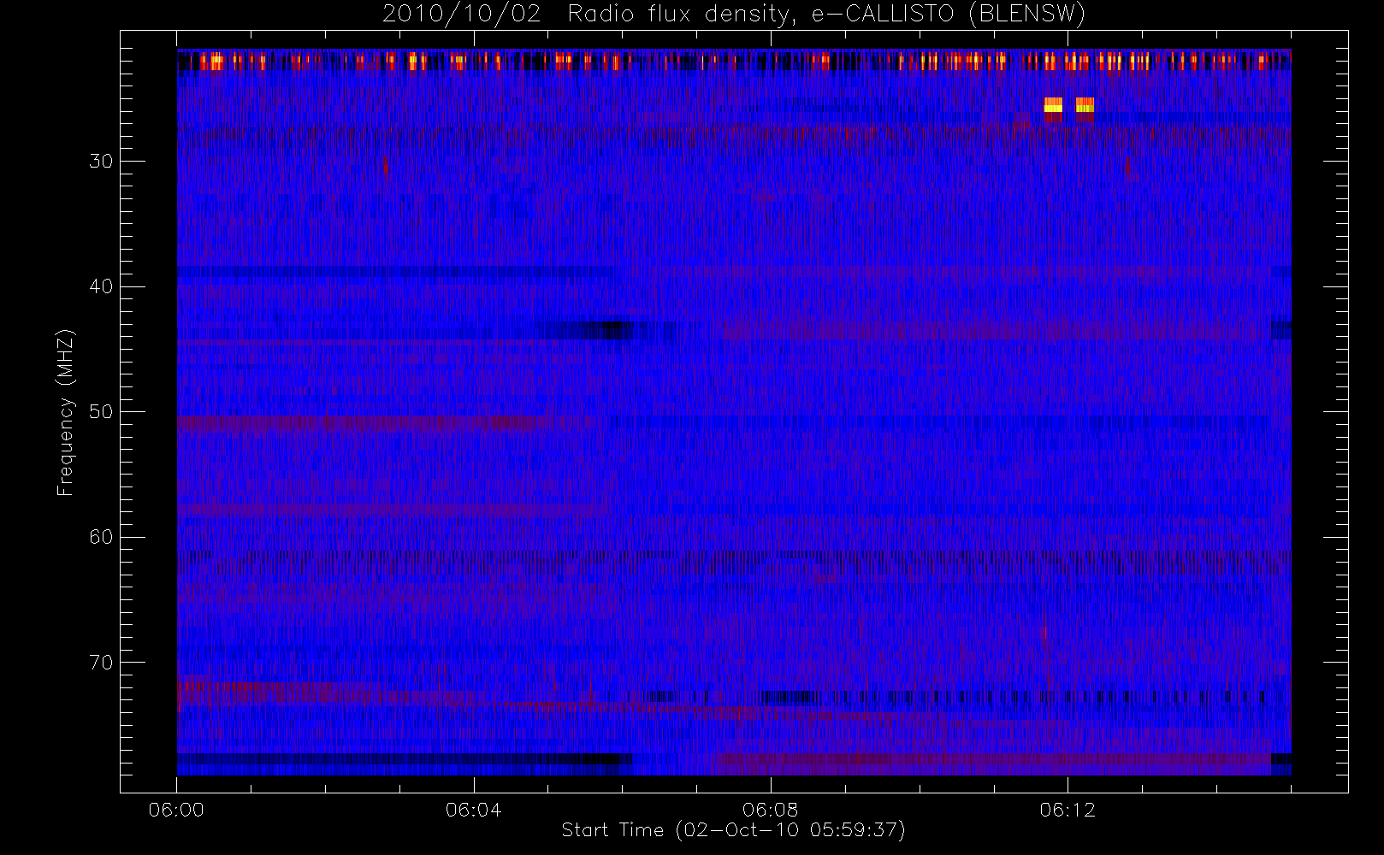The height and width of the screenshot is (855, 1384).
Task: Click the 70 MHz frequency tick label
Action: click(x=101, y=662)
